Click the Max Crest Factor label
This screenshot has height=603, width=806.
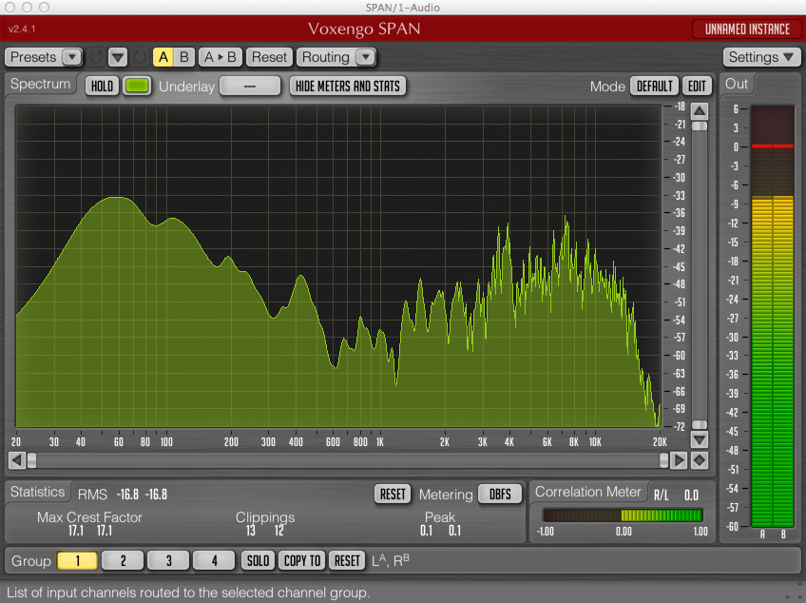tap(89, 517)
